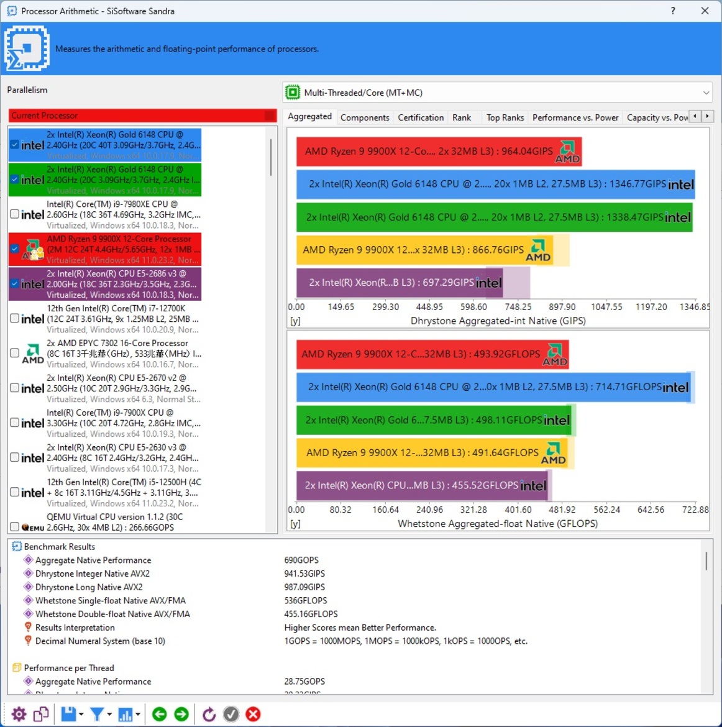722x727 pixels.
Task: Open the Certification tab
Action: 421,118
